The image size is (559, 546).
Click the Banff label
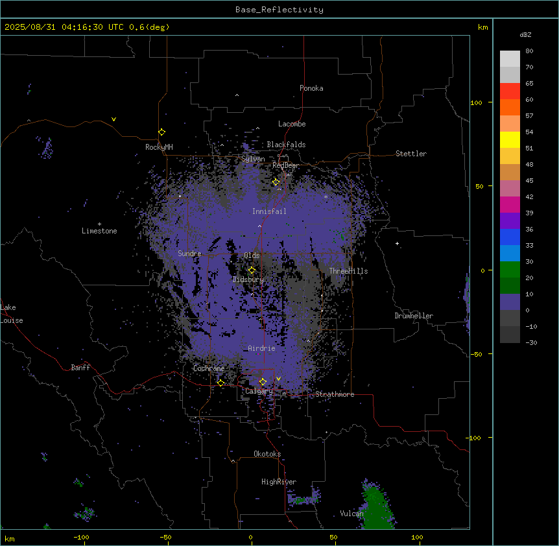click(x=80, y=368)
